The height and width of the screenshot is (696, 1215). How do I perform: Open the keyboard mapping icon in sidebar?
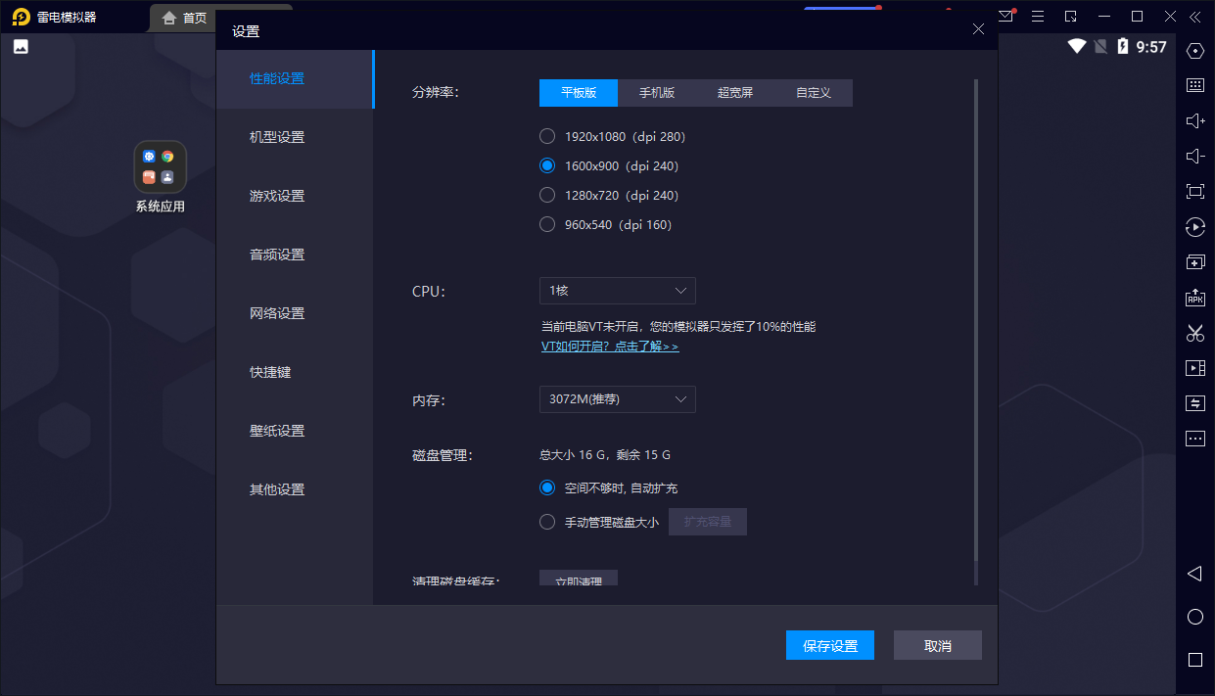[x=1194, y=85]
